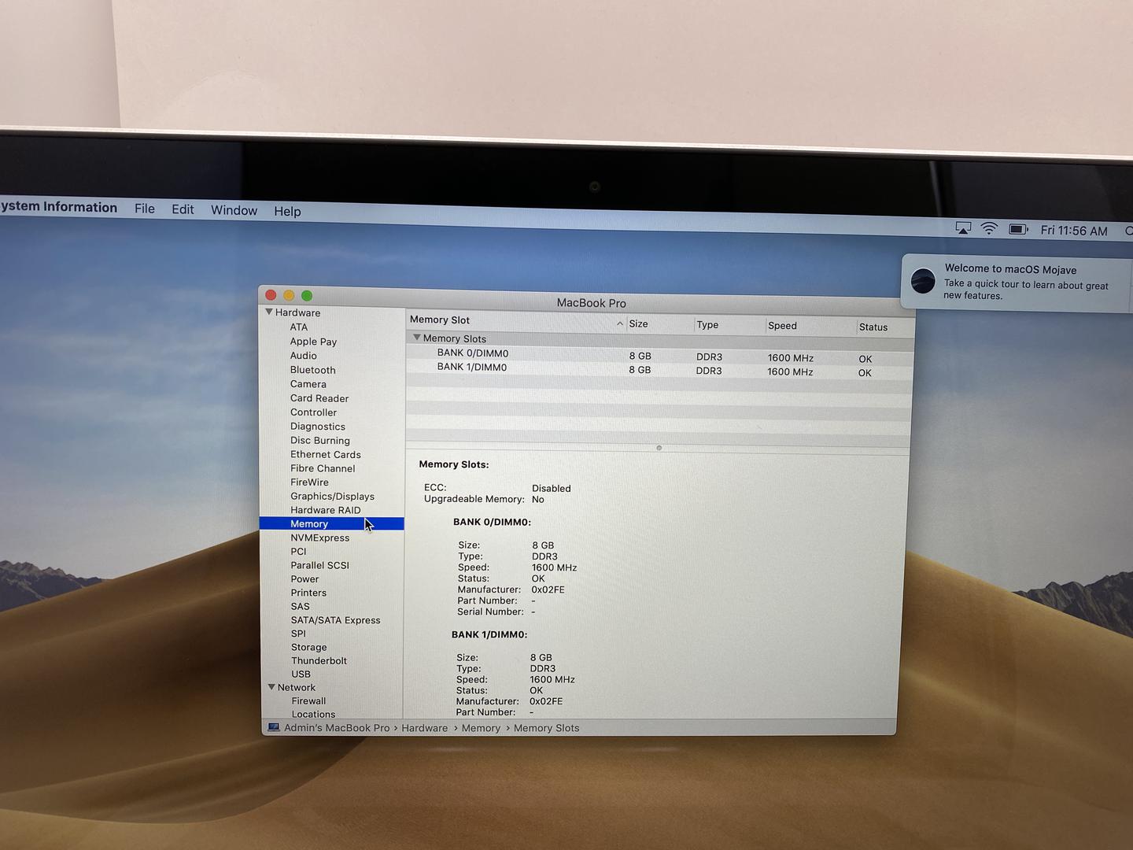Open the File menu
Viewport: 1133px width, 850px height.
click(x=145, y=209)
